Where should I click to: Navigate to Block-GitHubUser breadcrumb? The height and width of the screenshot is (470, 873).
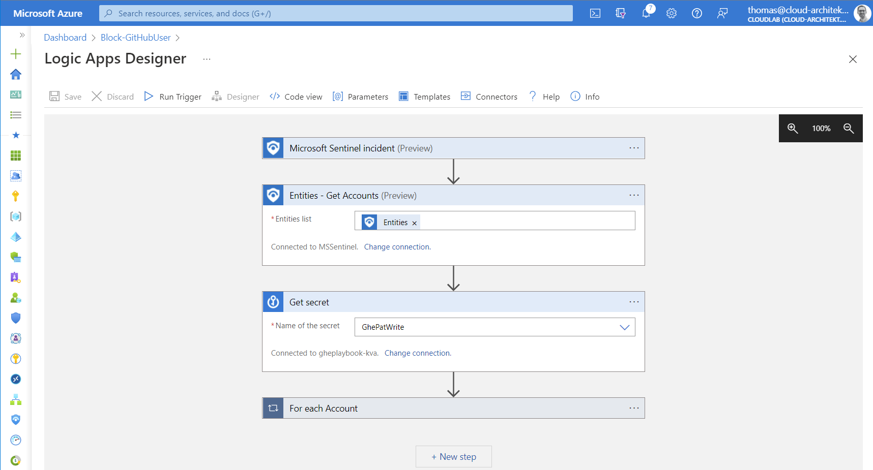pyautogui.click(x=136, y=38)
